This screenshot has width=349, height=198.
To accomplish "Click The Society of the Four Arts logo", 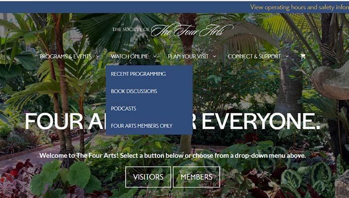I will pyautogui.click(x=173, y=30).
